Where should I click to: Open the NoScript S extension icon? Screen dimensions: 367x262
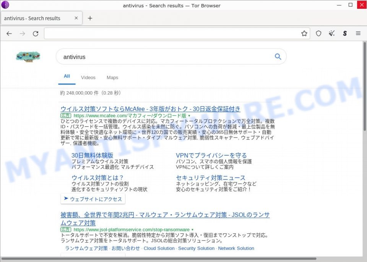click(345, 34)
